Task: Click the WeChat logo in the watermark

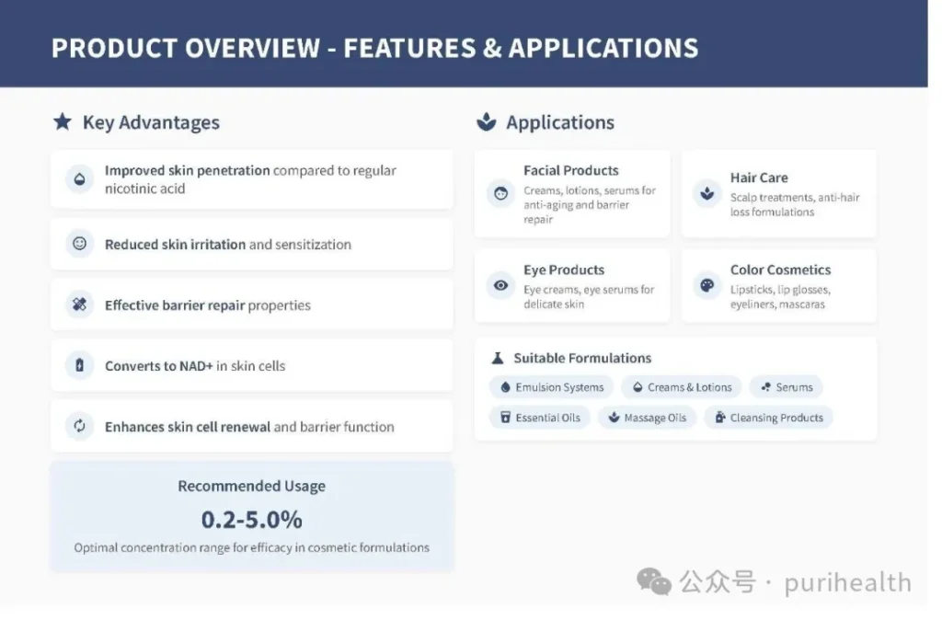Action: point(654,582)
